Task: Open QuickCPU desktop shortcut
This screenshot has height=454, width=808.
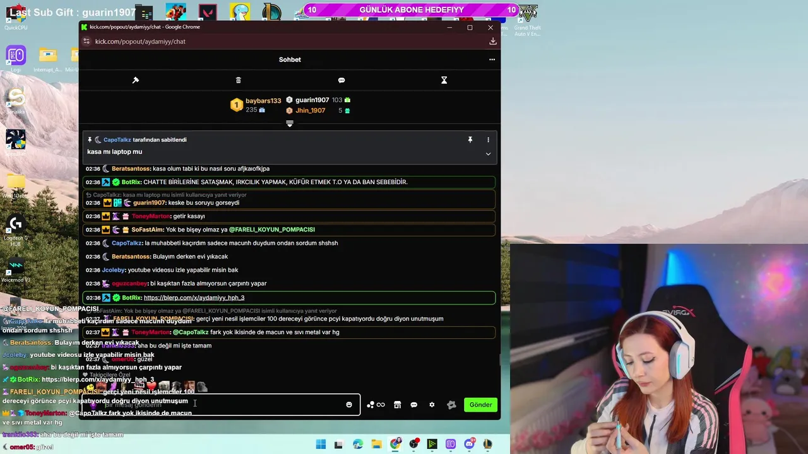Action: click(16, 16)
